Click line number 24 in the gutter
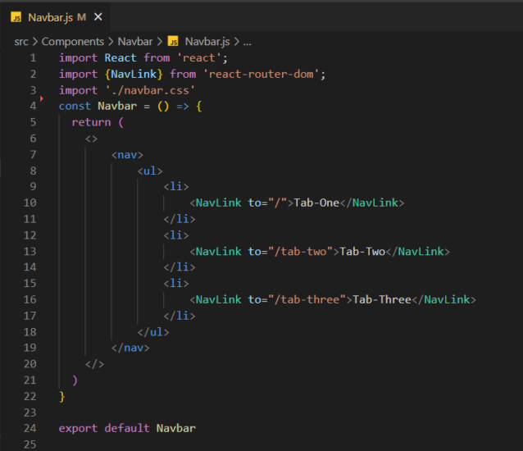This screenshot has width=523, height=451. point(30,428)
